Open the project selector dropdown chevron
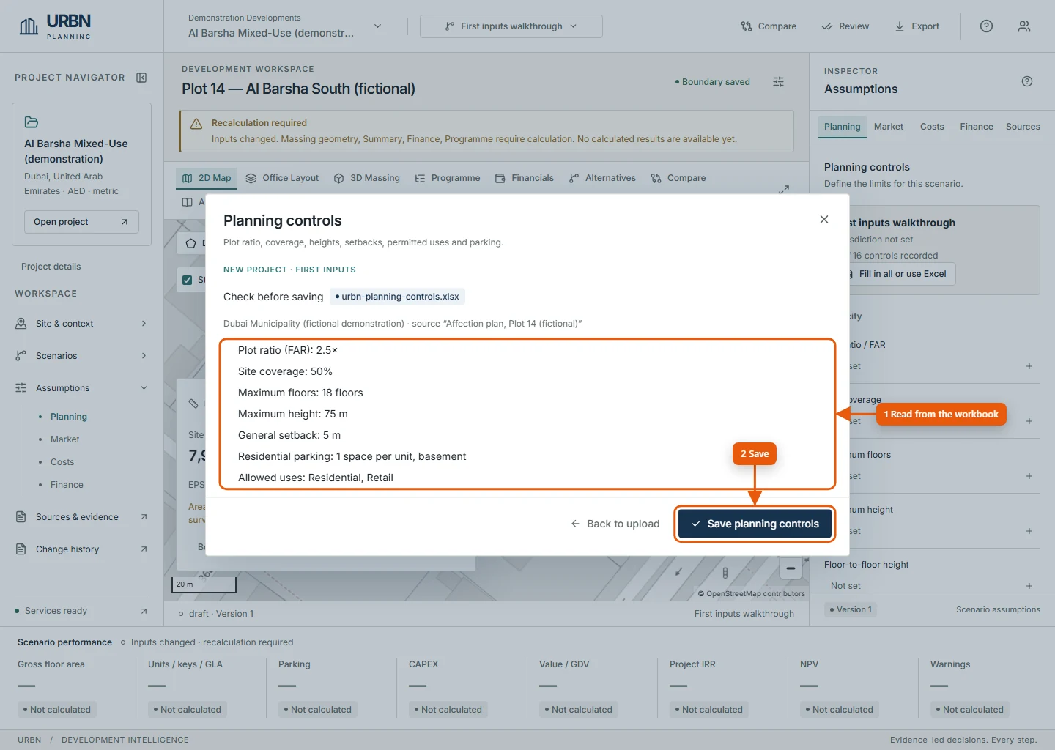The width and height of the screenshot is (1055, 750). click(x=378, y=26)
